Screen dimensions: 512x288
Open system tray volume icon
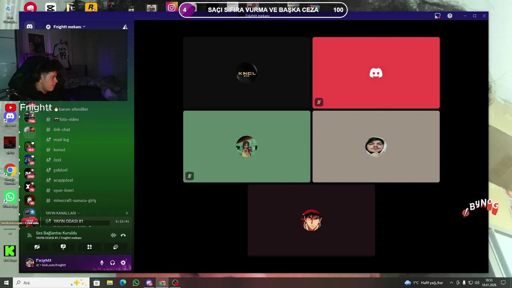coord(477,283)
